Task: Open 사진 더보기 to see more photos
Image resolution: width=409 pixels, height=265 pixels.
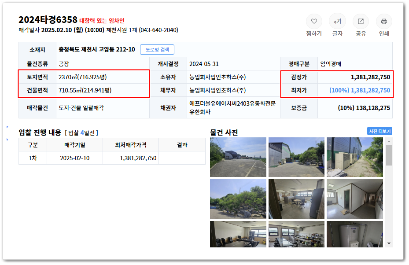Action: (x=380, y=131)
